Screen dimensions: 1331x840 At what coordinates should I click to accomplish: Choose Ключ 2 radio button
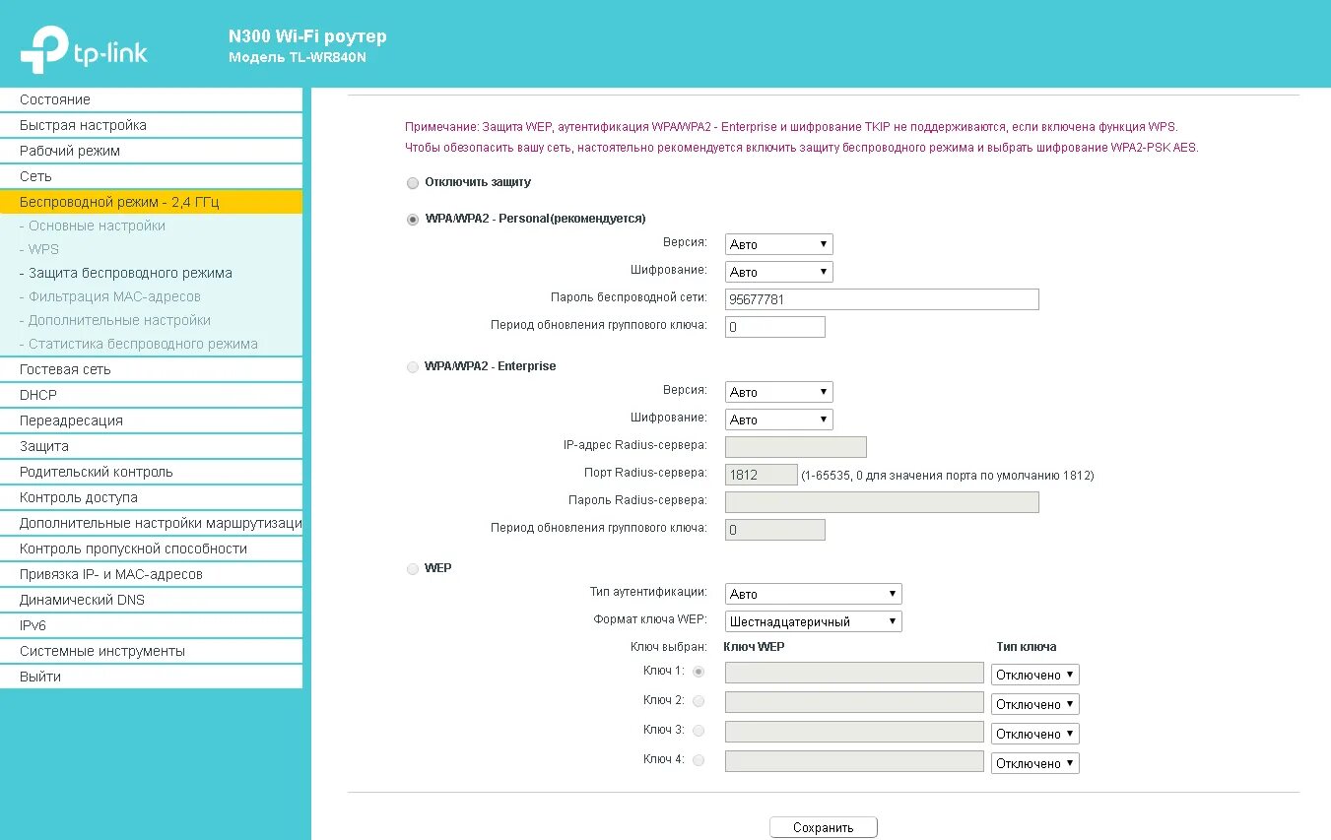click(x=699, y=701)
